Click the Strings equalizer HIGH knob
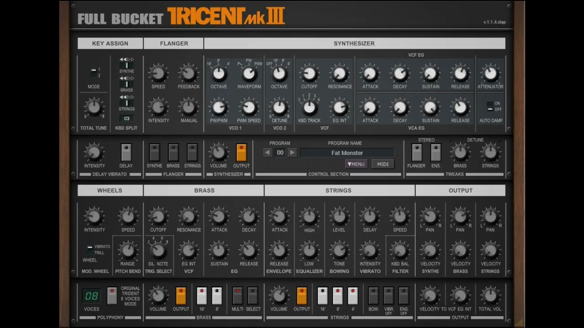Screen dimensions: 584x328 click(x=309, y=217)
